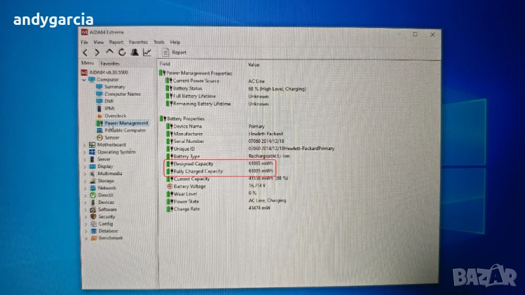Click the Refresh toolbar icon
The image size is (525, 295).
122,52
